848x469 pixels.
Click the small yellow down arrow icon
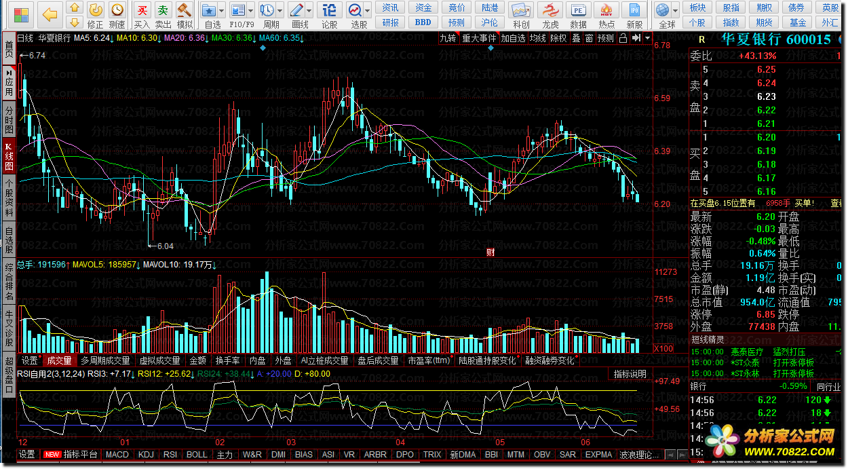75,23
